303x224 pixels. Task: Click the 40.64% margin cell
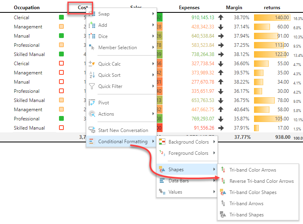pyautogui.click(x=242, y=110)
